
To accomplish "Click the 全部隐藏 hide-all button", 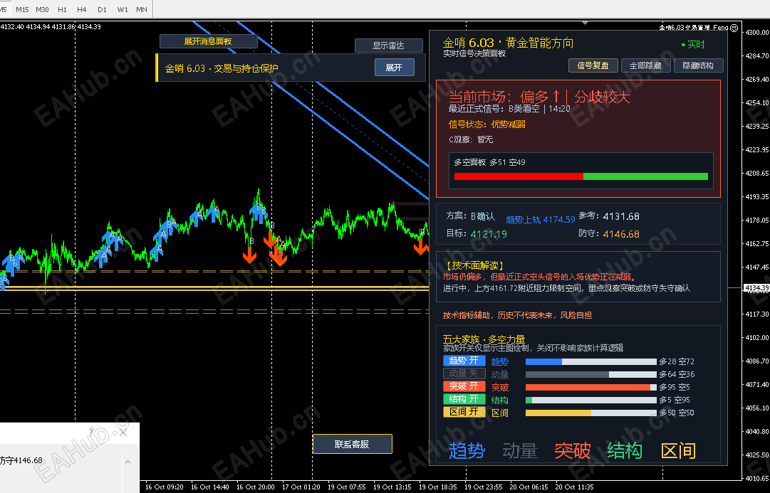I will point(646,65).
